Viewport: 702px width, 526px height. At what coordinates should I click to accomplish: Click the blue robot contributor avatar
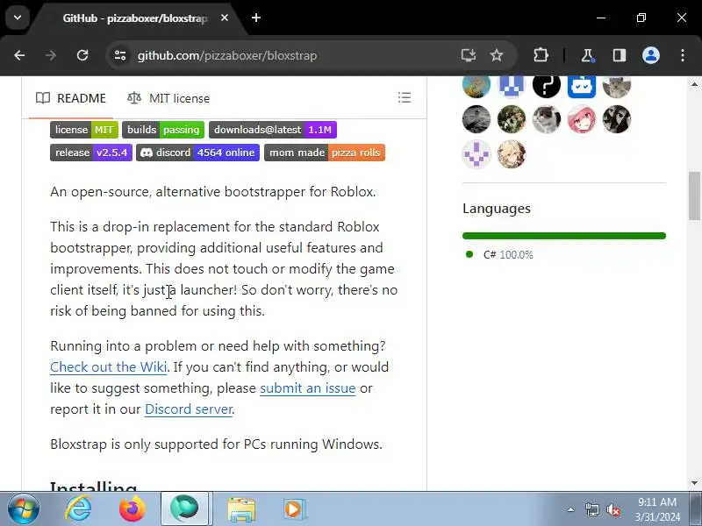coord(581,85)
